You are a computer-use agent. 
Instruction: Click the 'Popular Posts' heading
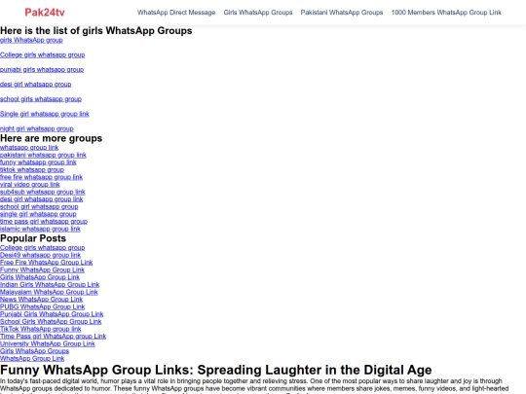point(33,238)
